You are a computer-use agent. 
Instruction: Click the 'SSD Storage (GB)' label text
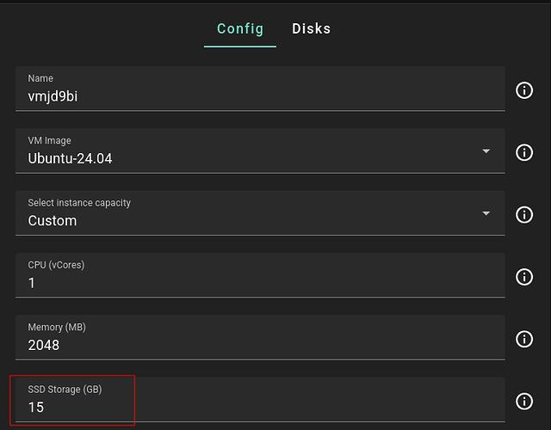click(65, 390)
